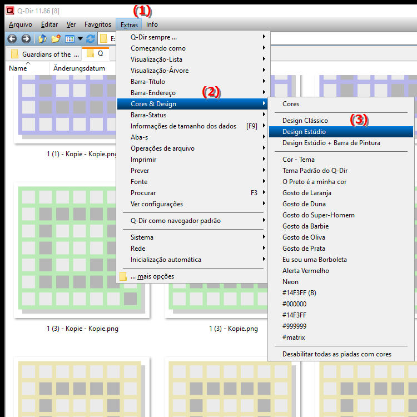
Task: Open the Procurar submenu
Action: click(x=192, y=193)
